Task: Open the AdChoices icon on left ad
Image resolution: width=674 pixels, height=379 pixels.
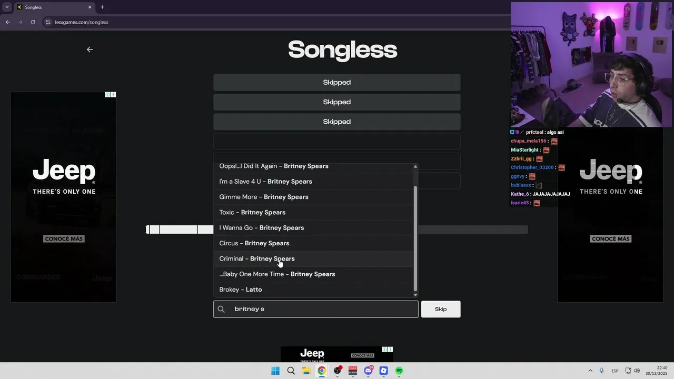Action: [107, 95]
